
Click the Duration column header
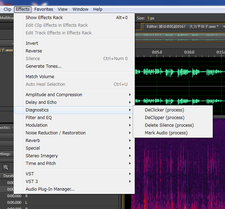[8, 176]
